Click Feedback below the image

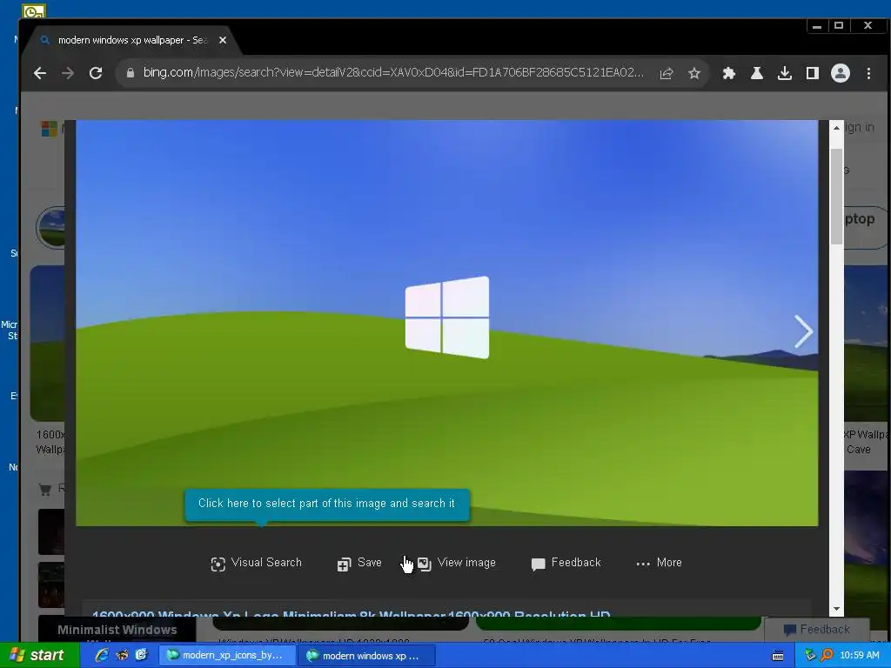tap(566, 563)
